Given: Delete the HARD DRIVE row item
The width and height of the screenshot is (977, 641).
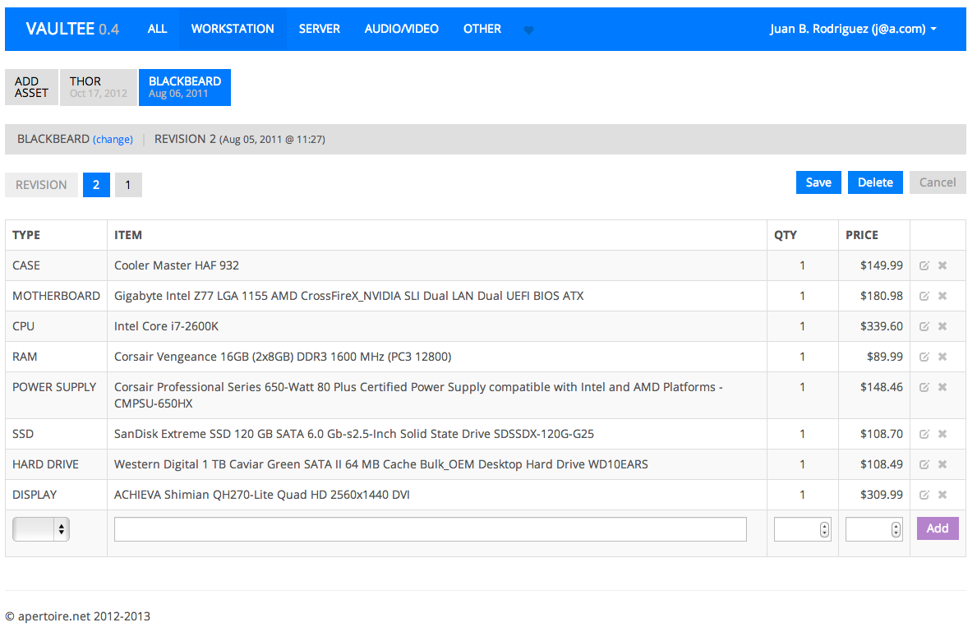Looking at the screenshot, I should 942,464.
